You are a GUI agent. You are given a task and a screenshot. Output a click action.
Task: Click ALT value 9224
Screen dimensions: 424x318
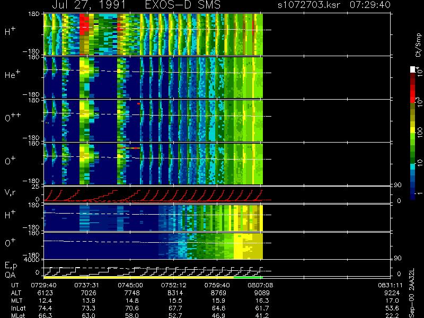point(391,293)
